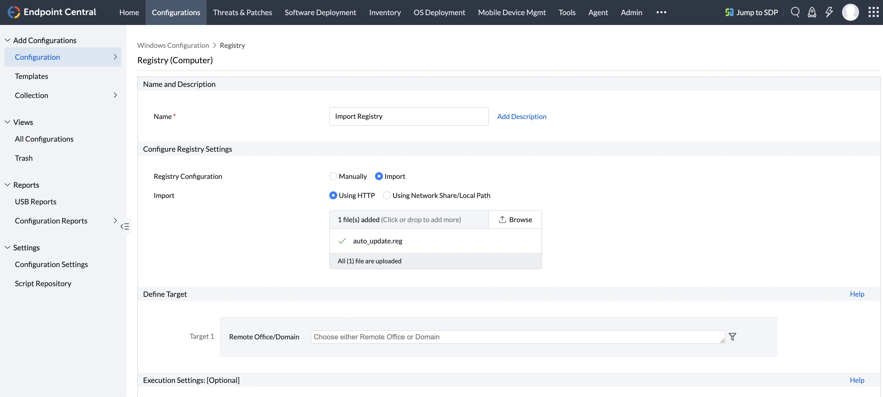The width and height of the screenshot is (883, 397).
Task: Open the search icon in header
Action: [795, 12]
